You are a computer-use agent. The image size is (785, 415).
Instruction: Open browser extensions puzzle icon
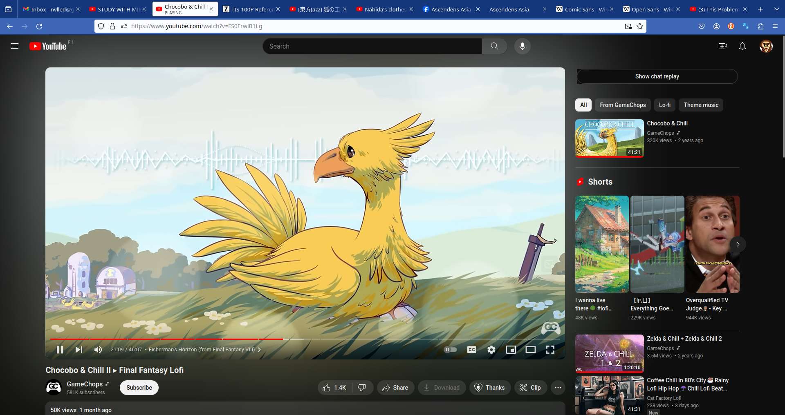(x=760, y=26)
